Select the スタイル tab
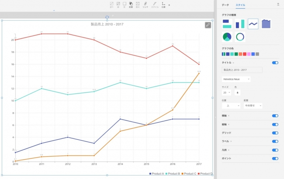This screenshot has height=179, width=284. point(240,5)
